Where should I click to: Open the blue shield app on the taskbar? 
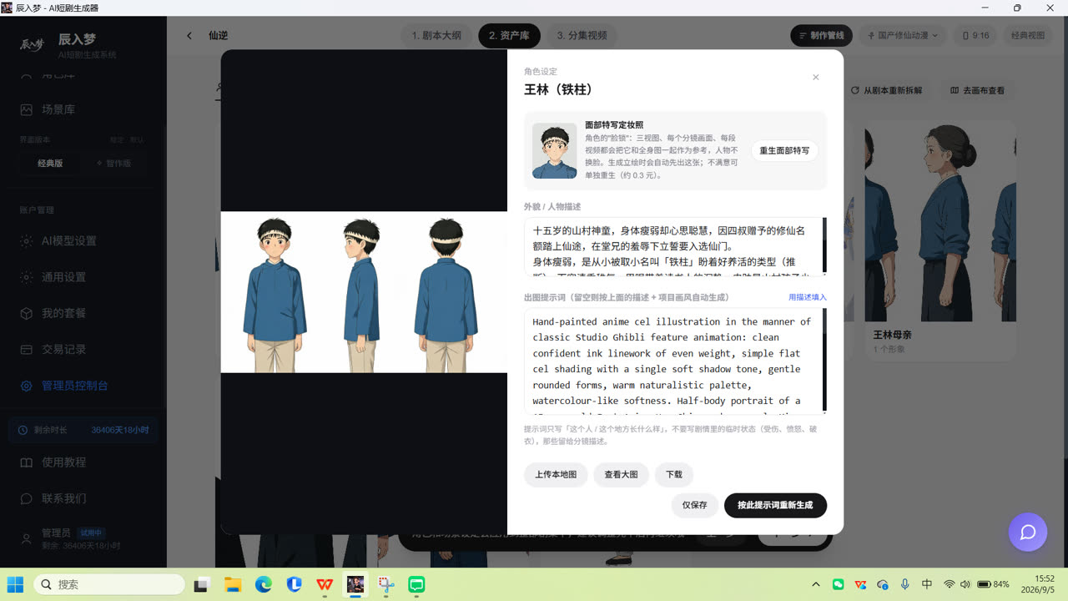[x=294, y=584]
